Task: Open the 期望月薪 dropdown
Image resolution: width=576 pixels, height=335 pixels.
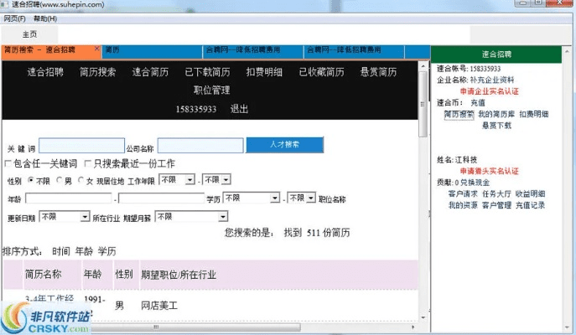Action: click(191, 216)
